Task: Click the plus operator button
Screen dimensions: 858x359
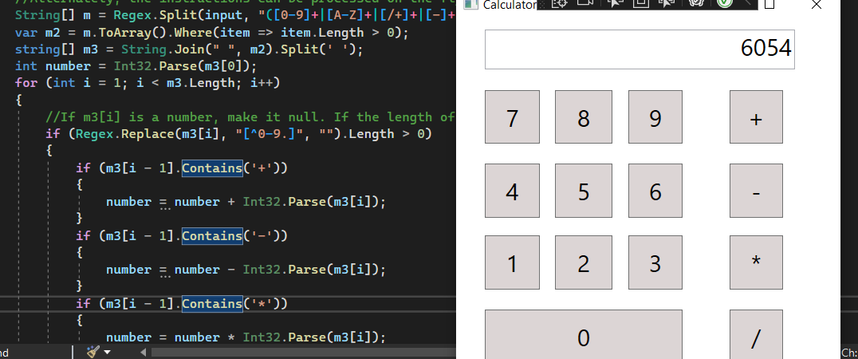Action: pyautogui.click(x=756, y=117)
